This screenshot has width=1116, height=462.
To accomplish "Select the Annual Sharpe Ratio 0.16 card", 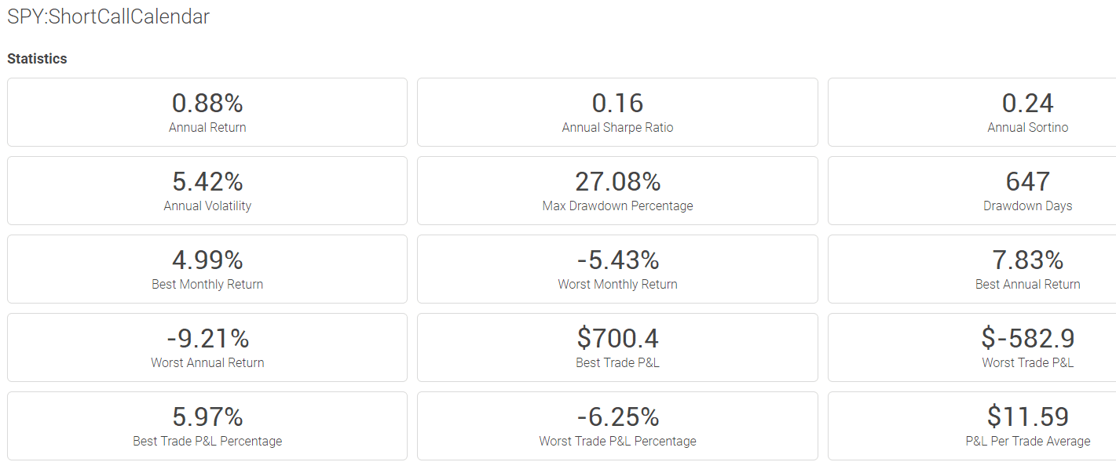I will pyautogui.click(x=617, y=112).
